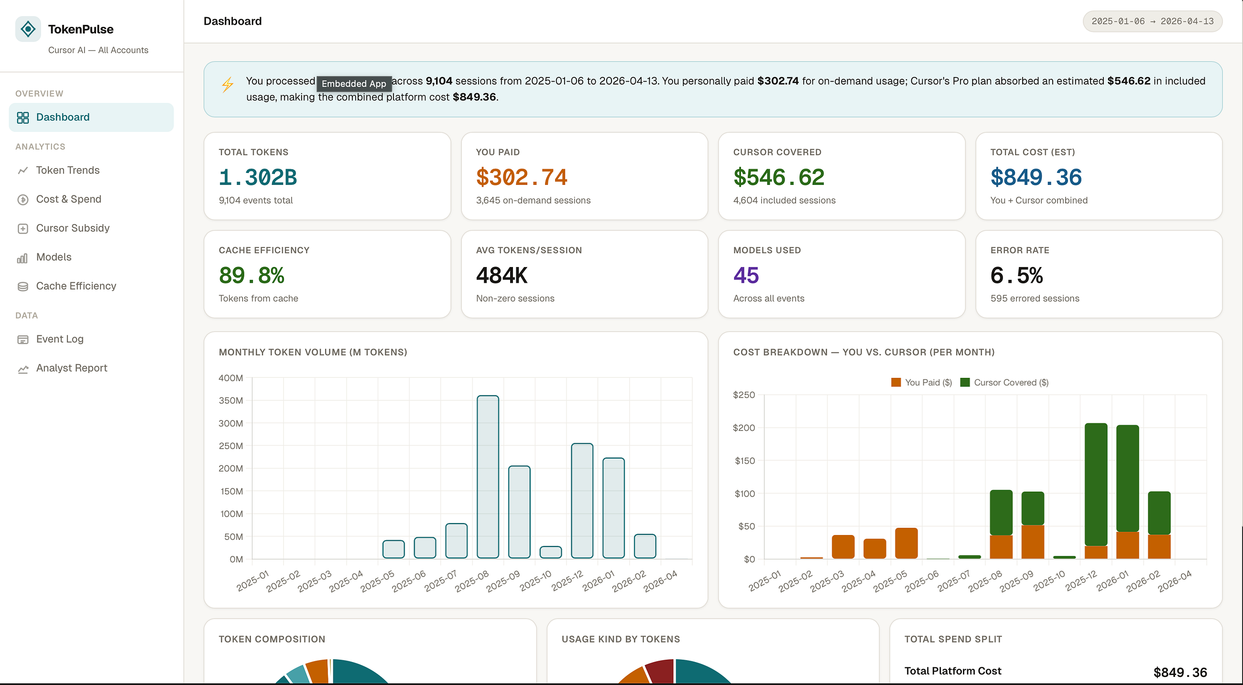
Task: Click the Cursor Subsidy plus-box icon
Action: point(22,228)
